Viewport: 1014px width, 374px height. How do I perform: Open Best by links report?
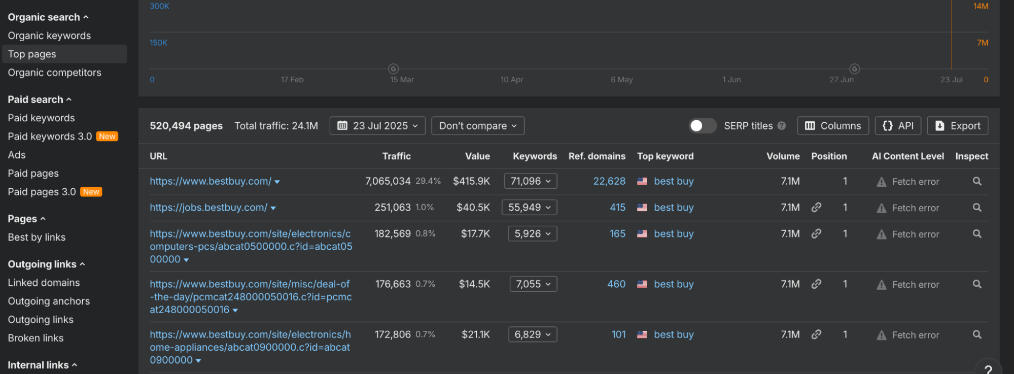(37, 237)
